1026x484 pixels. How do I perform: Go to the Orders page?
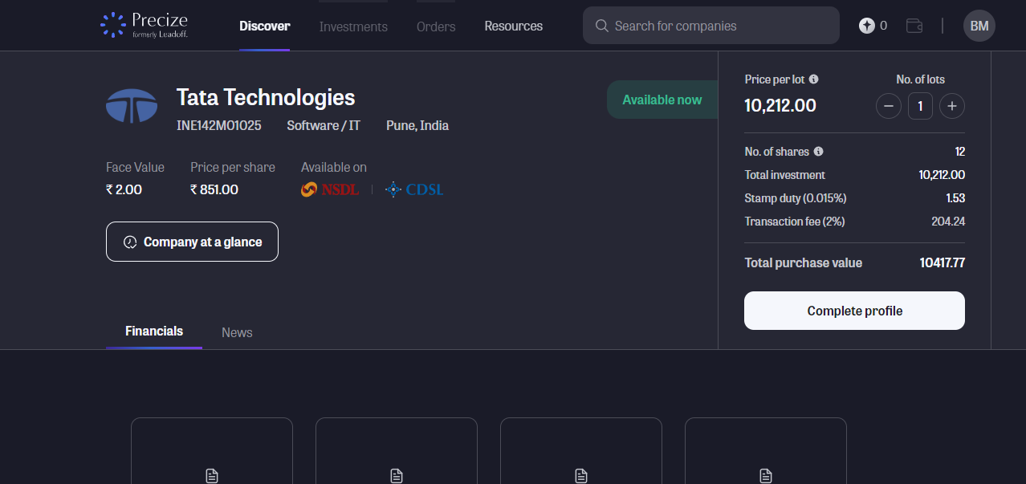pos(436,26)
